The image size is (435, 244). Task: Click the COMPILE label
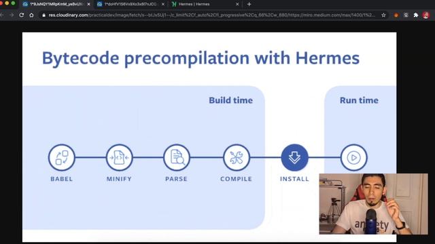point(236,179)
